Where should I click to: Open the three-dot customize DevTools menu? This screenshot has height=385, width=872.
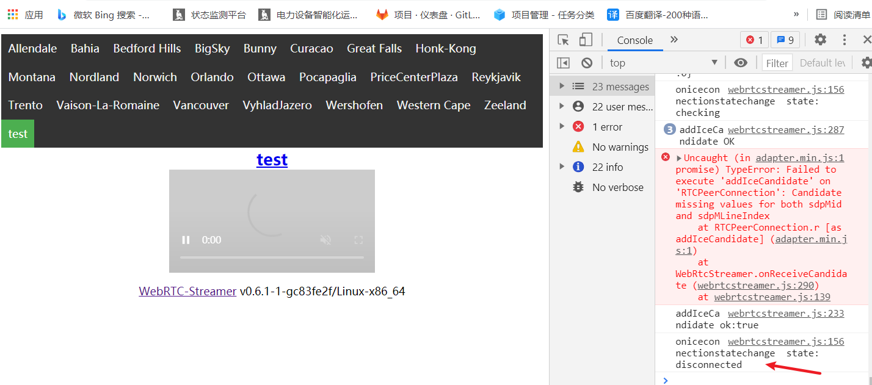click(845, 39)
